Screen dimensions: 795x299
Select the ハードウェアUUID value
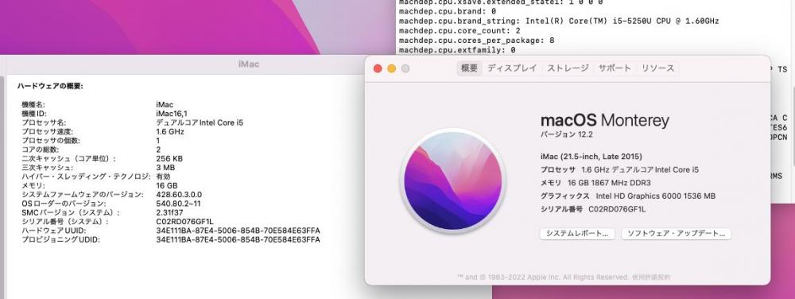238,231
